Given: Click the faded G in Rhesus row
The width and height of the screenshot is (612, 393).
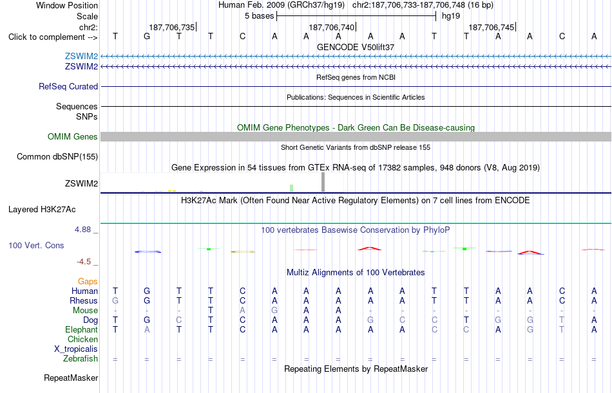Looking at the screenshot, I should 115,301.
